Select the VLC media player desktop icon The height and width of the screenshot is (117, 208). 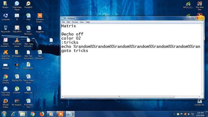(x=17, y=42)
